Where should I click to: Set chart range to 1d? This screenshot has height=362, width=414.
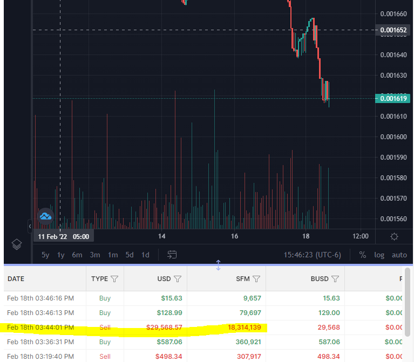click(x=145, y=255)
